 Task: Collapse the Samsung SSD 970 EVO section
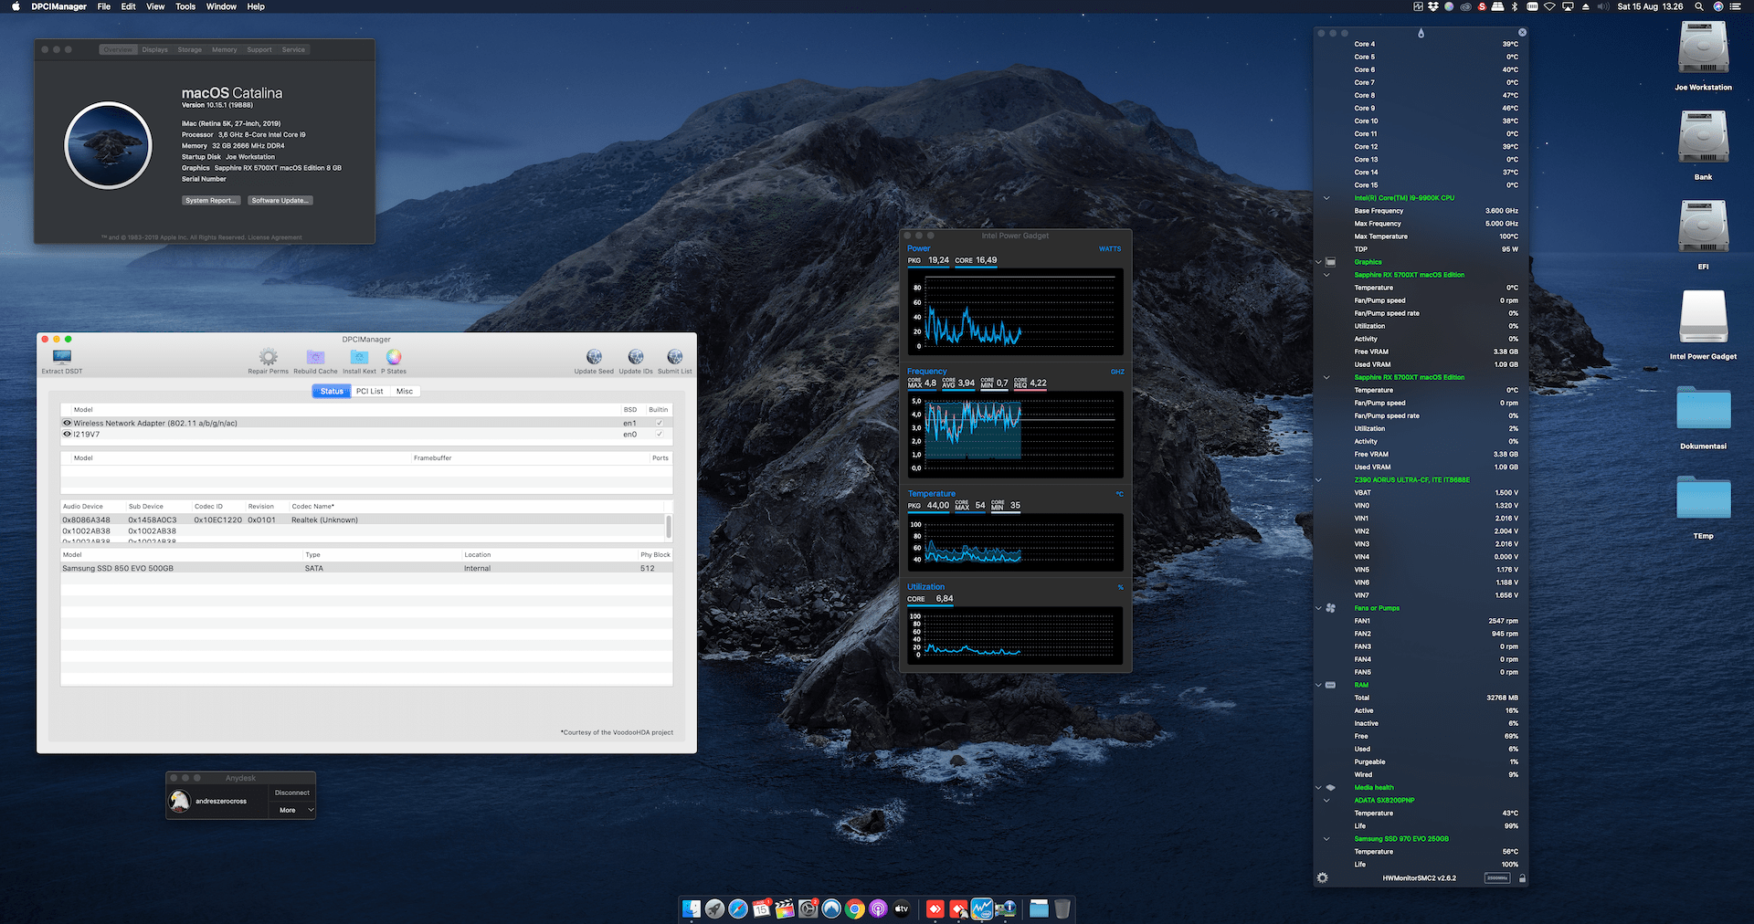tap(1326, 838)
